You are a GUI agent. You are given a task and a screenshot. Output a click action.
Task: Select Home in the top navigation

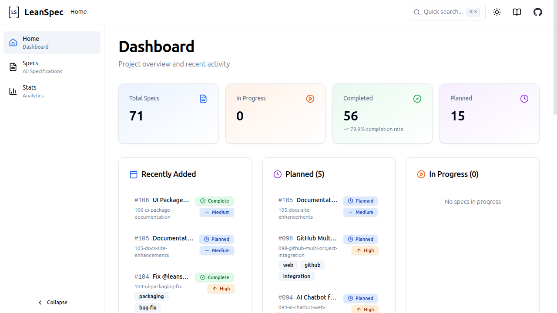[x=78, y=12]
